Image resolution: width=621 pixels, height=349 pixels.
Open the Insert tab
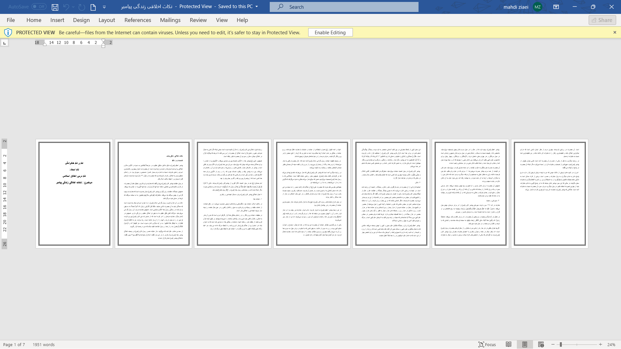tap(57, 20)
